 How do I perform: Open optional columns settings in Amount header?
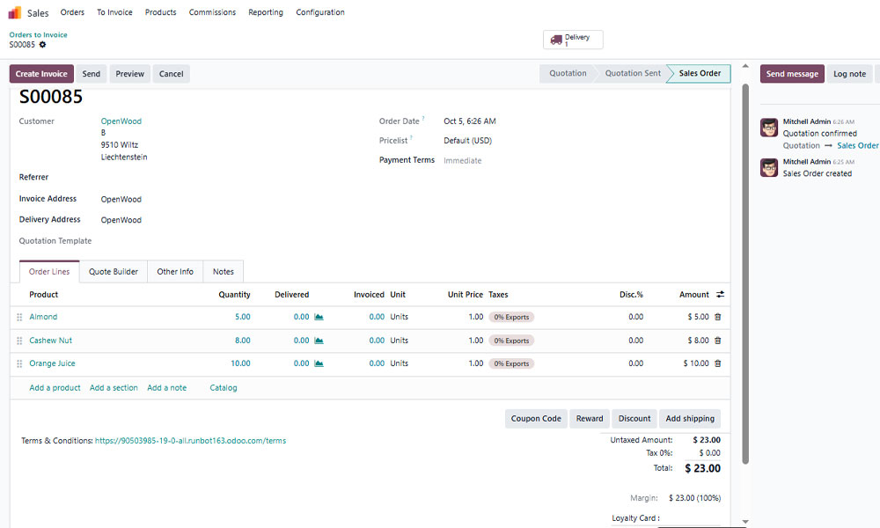[x=720, y=295]
